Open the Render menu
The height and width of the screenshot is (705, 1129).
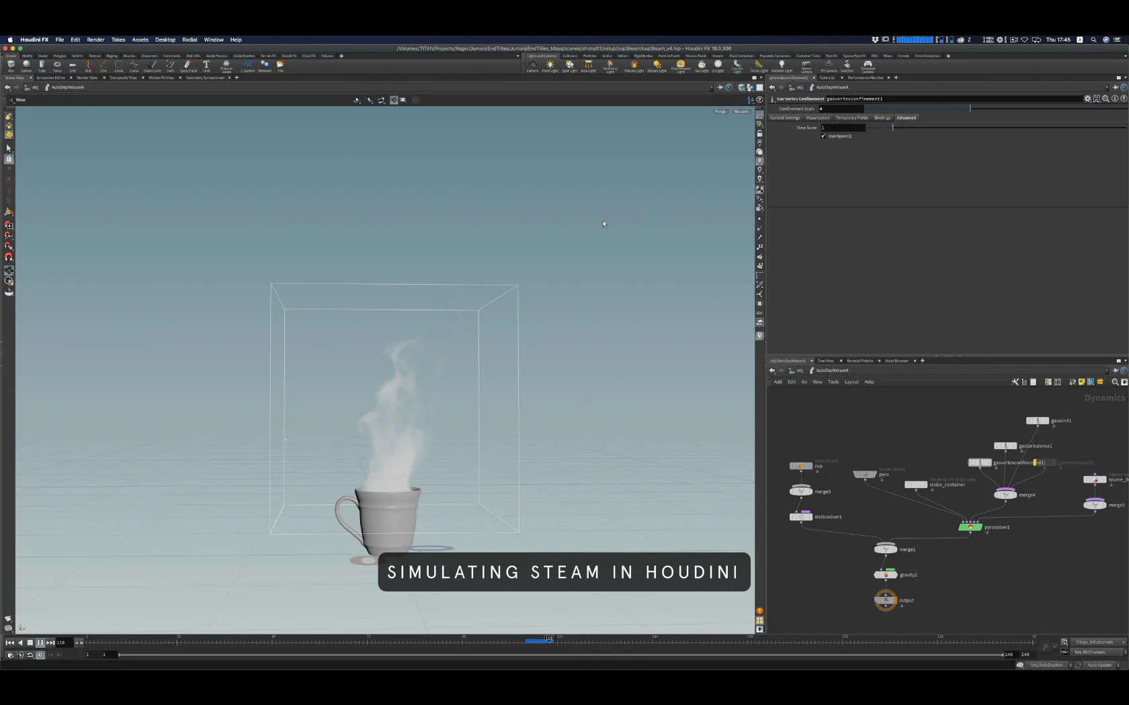pyautogui.click(x=95, y=40)
